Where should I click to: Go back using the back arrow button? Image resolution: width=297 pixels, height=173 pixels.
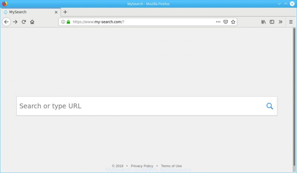point(6,22)
